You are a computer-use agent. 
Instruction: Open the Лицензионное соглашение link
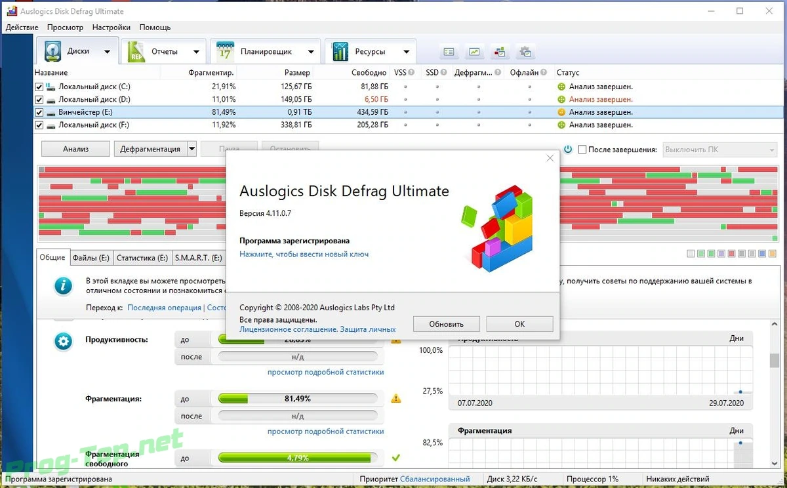click(x=288, y=329)
